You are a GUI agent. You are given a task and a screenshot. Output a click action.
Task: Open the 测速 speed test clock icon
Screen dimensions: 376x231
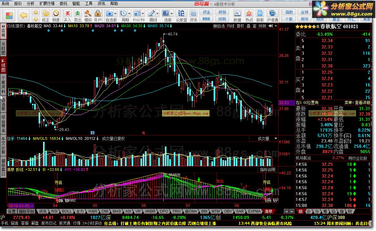pyautogui.click(x=56, y=16)
